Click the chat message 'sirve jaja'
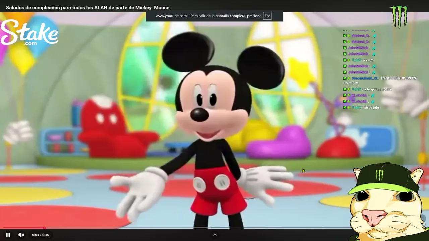 [371, 107]
